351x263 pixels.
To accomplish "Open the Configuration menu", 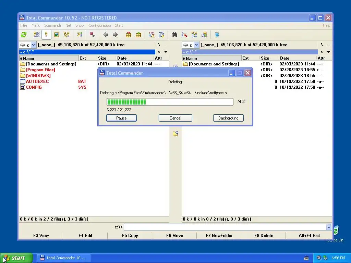I will coord(100,25).
